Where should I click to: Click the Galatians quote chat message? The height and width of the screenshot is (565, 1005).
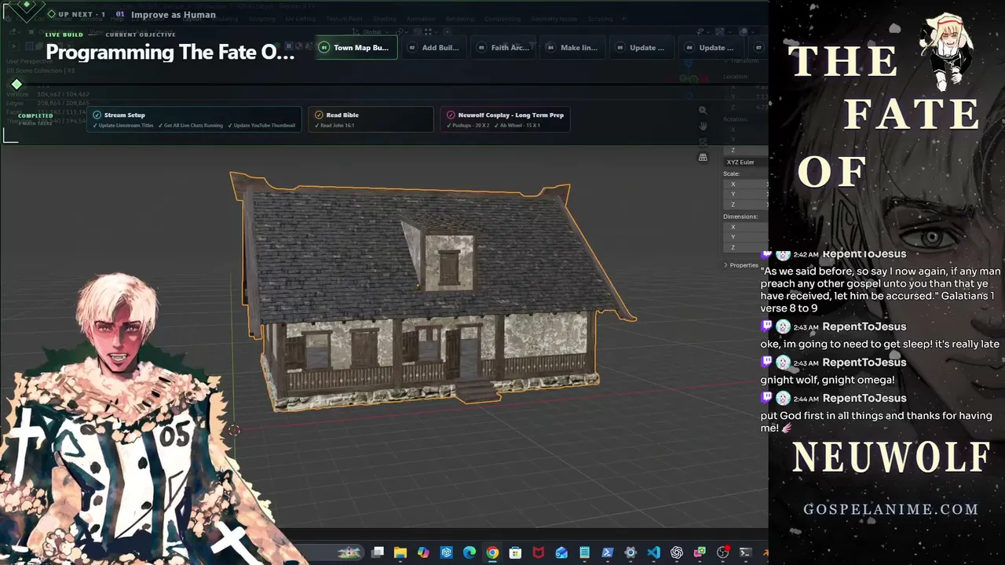880,290
